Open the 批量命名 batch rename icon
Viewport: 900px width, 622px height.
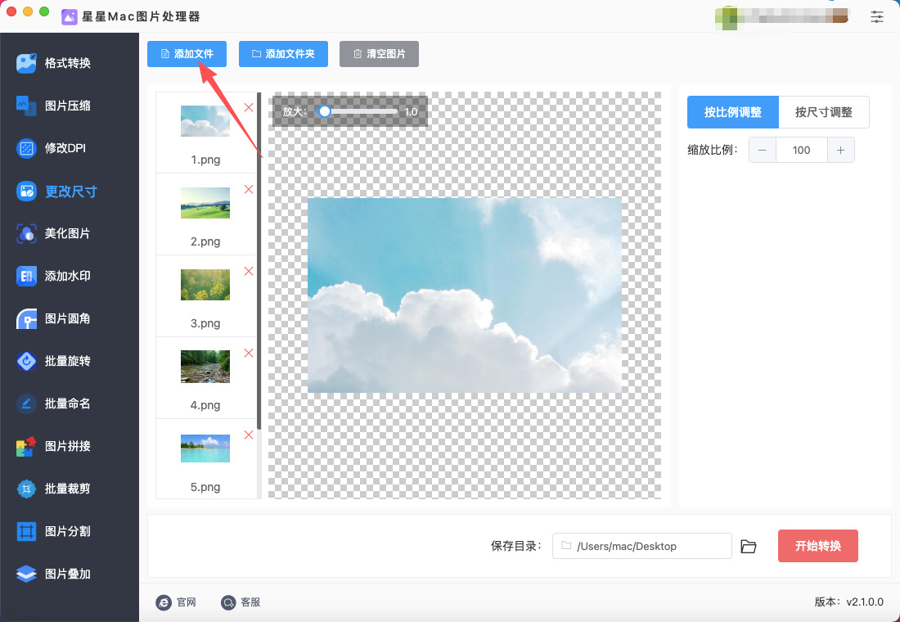pyautogui.click(x=26, y=403)
